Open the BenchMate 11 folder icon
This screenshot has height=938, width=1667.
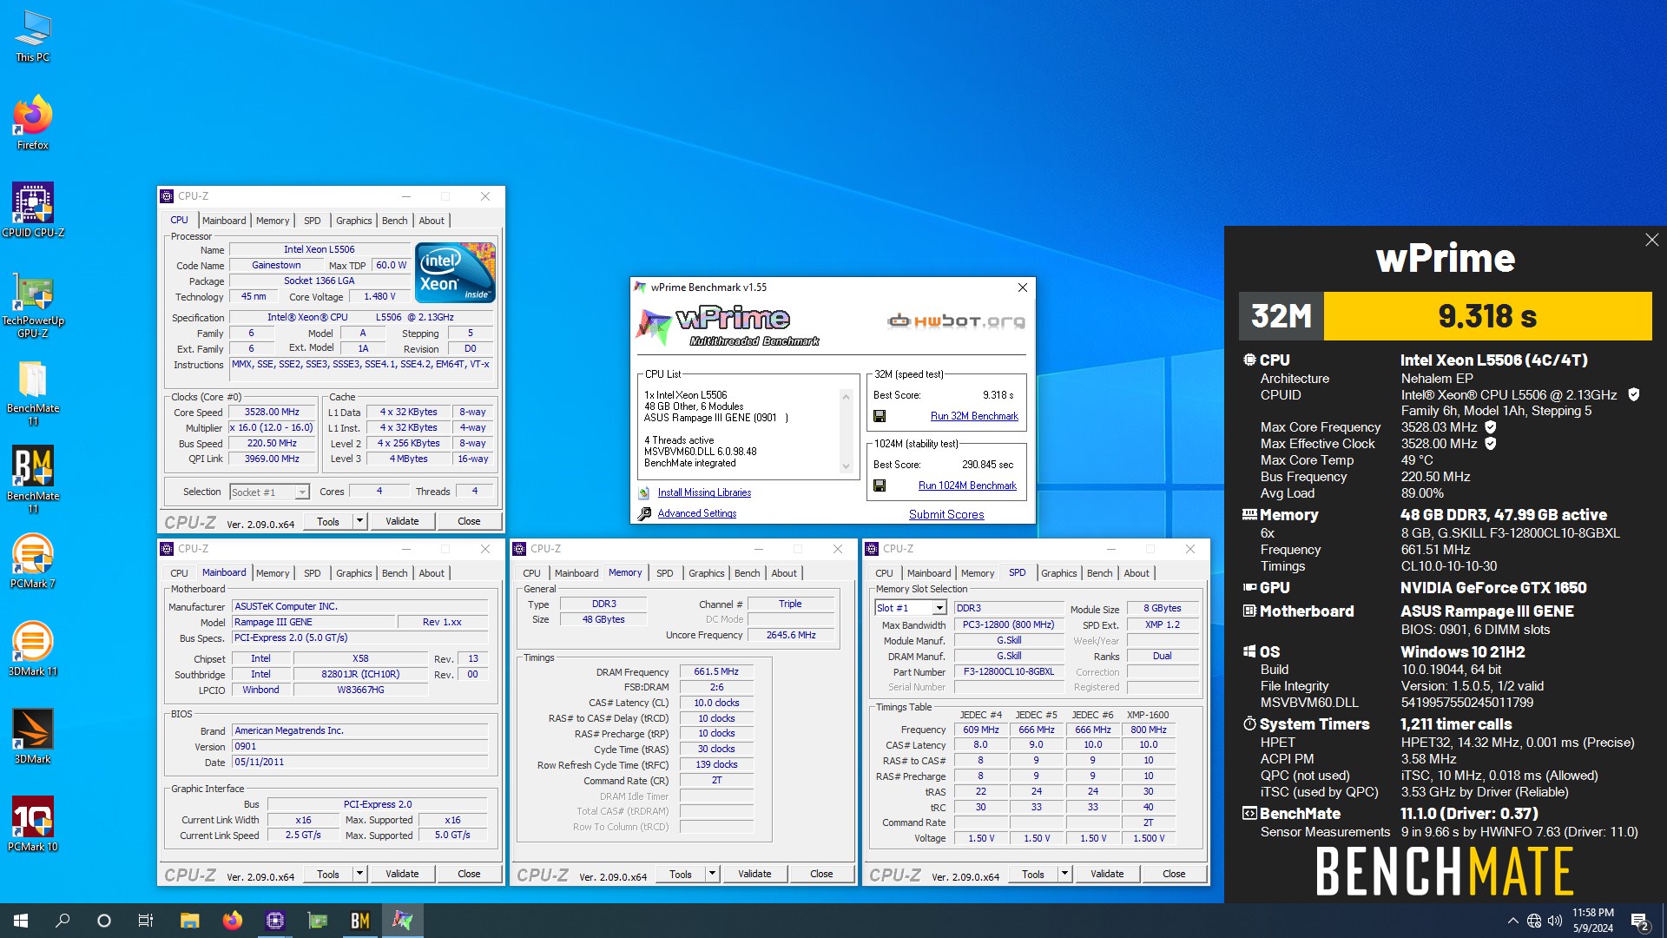pos(33,393)
